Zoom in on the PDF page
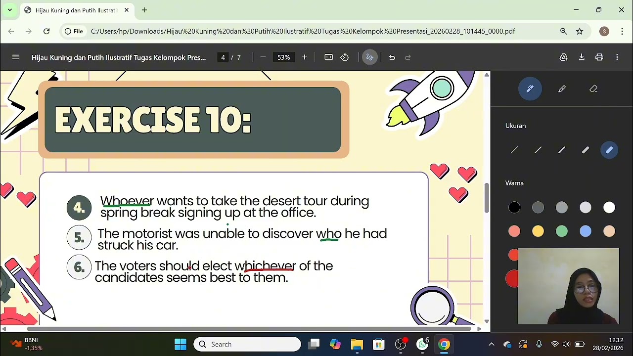 (x=305, y=57)
